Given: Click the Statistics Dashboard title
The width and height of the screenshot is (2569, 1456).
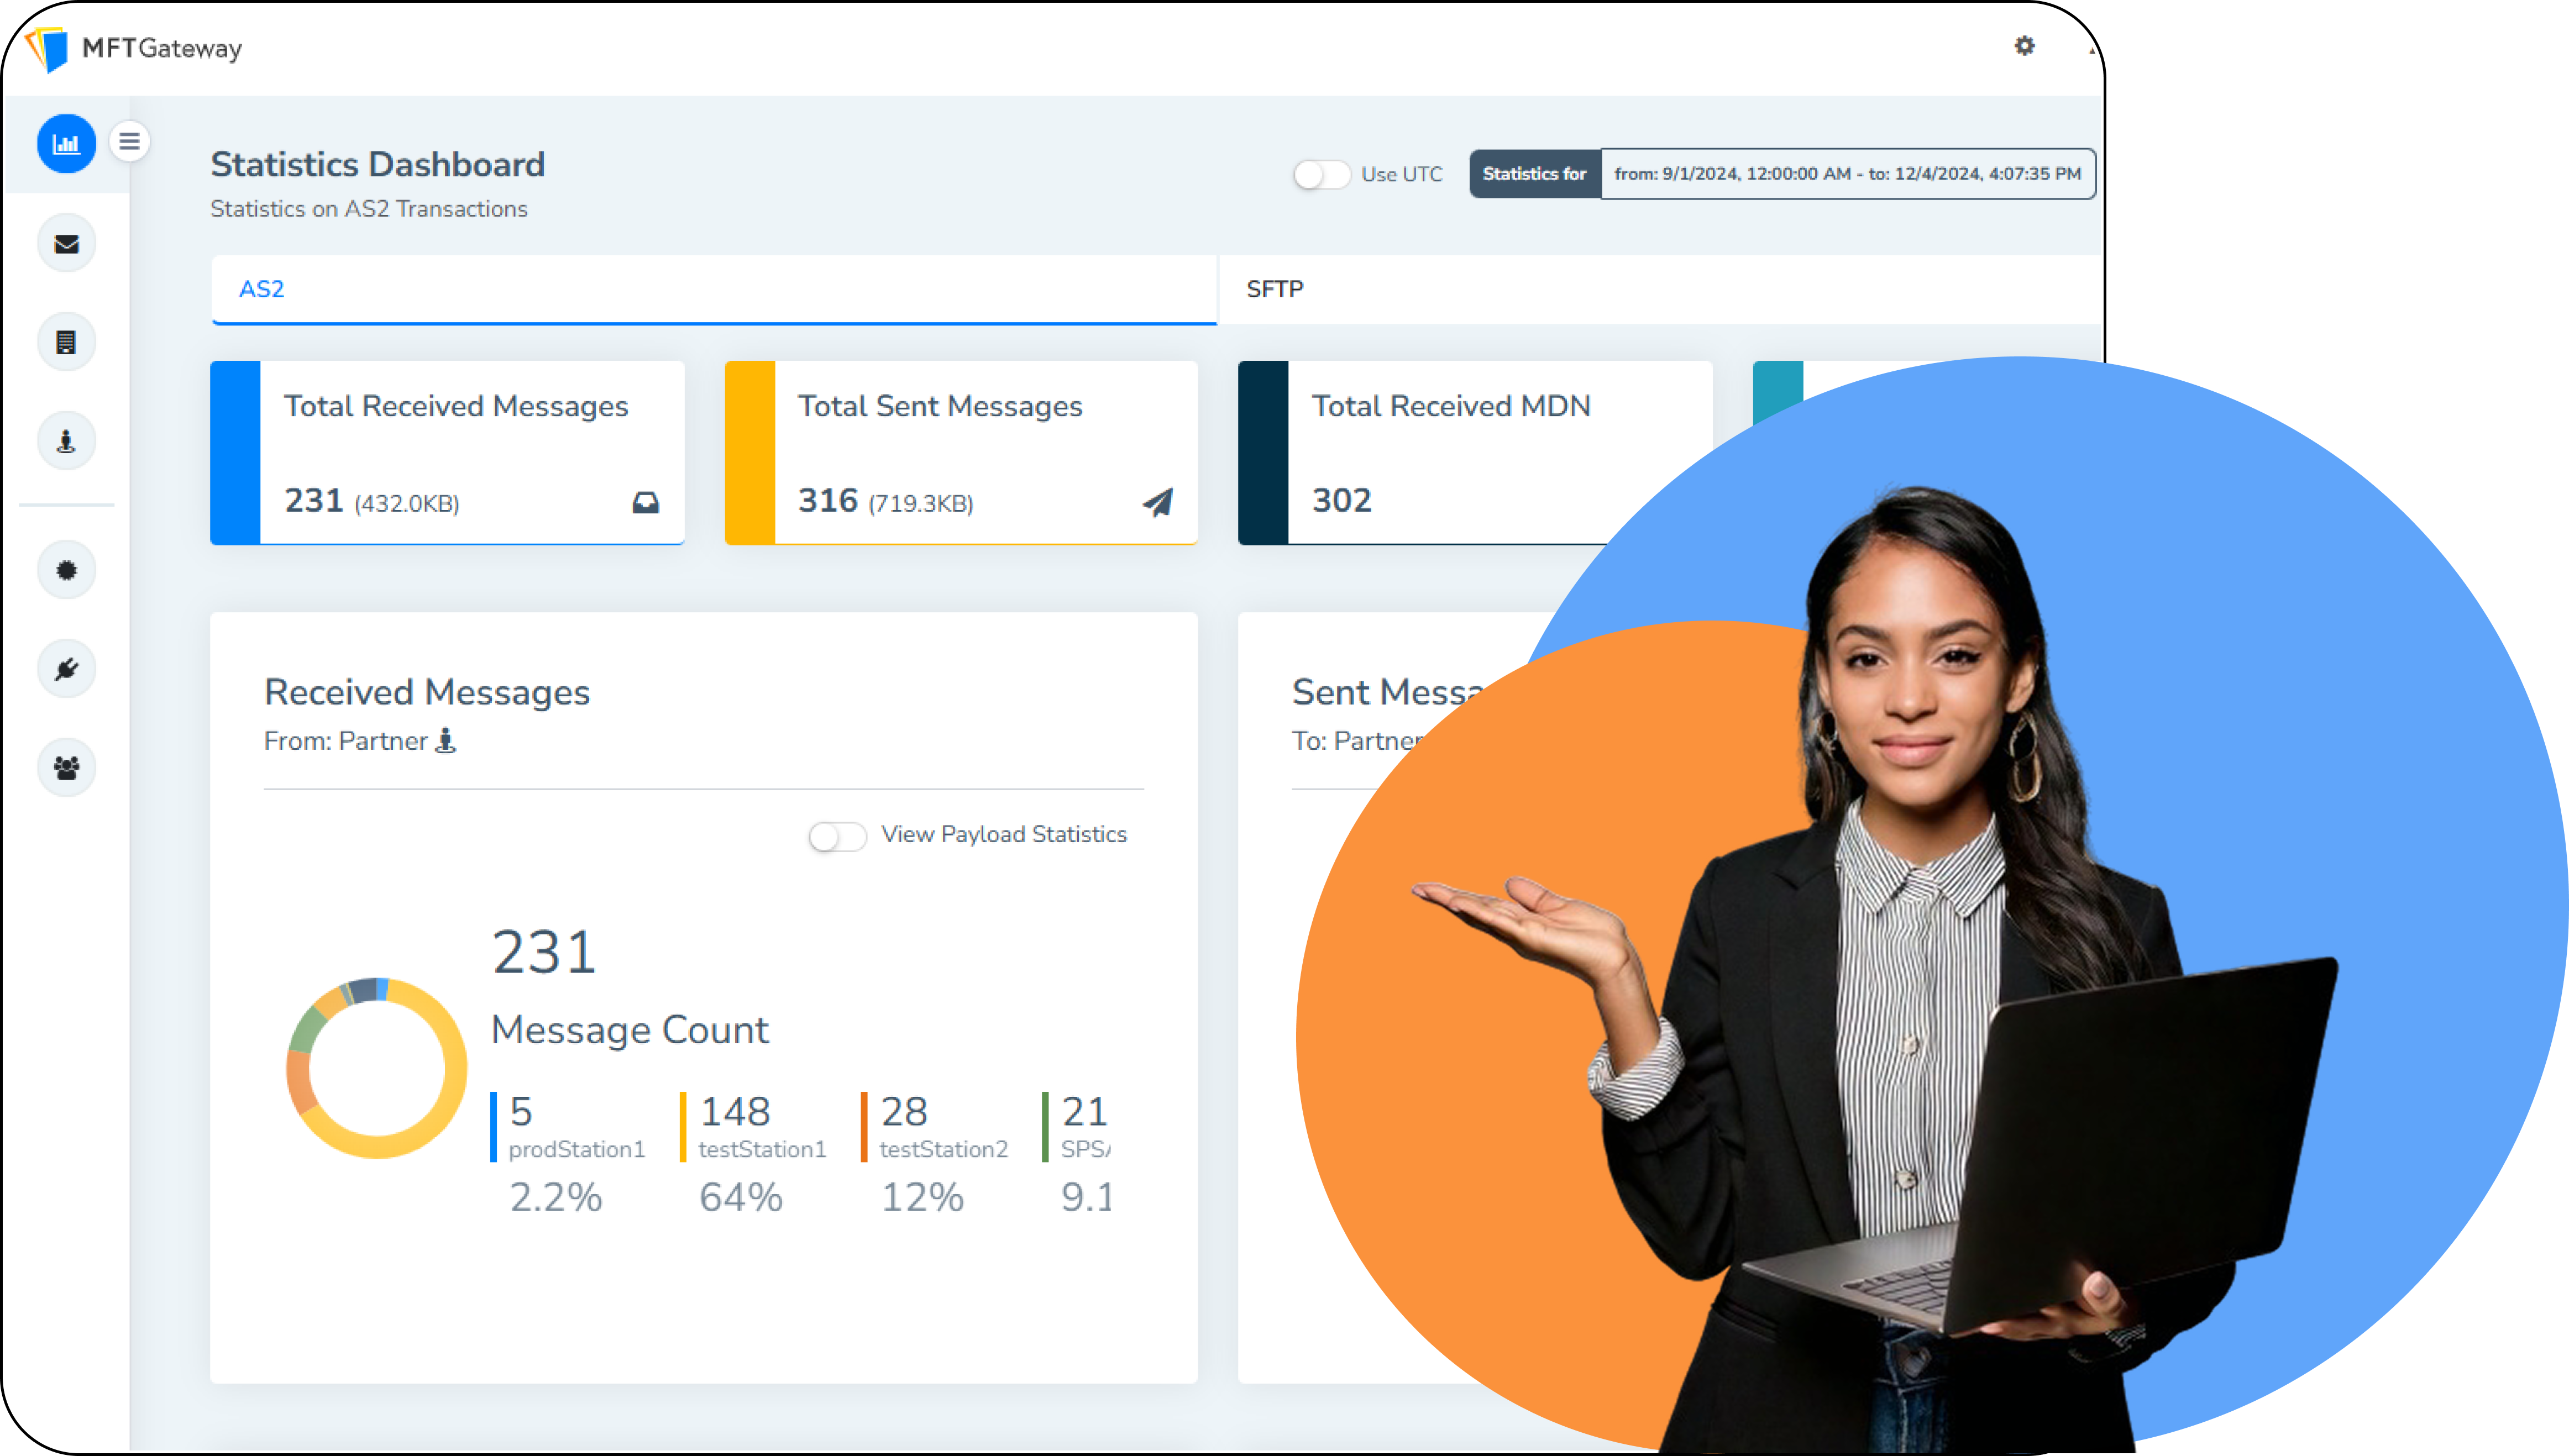Looking at the screenshot, I should click(378, 165).
